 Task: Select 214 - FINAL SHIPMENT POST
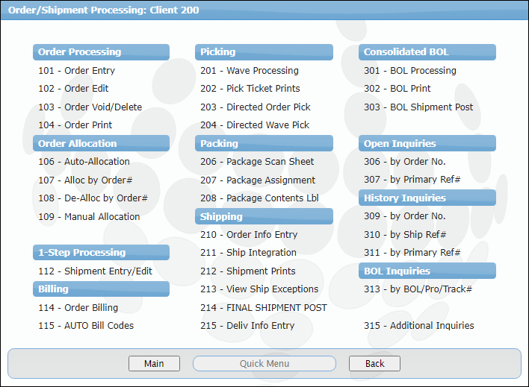(263, 308)
